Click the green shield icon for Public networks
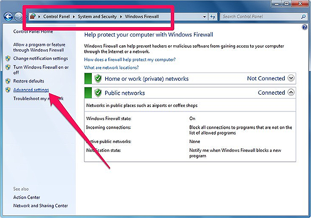Image resolution: width=311 pixels, height=218 pixels. (x=98, y=92)
